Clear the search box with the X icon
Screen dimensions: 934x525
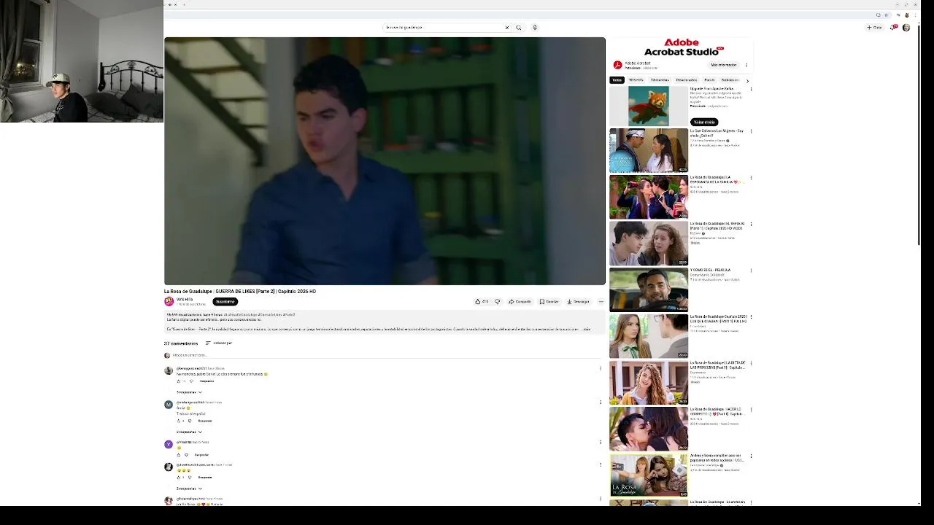tap(507, 28)
